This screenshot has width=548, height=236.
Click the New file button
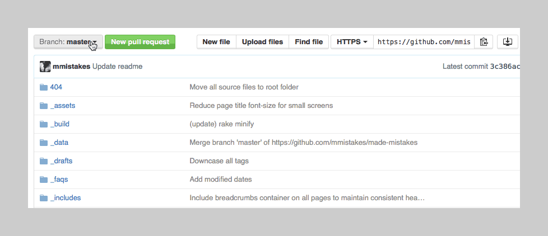point(216,42)
